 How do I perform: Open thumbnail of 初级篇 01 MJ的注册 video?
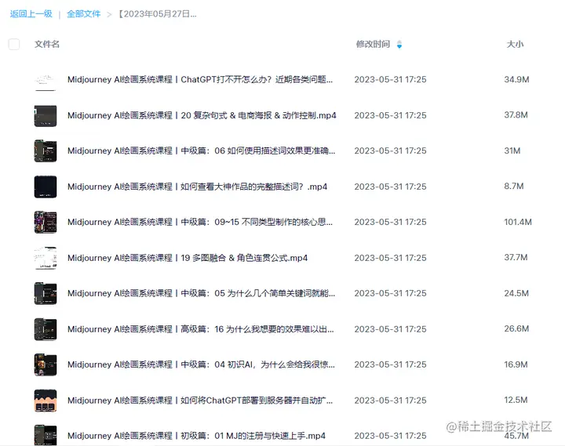click(x=46, y=435)
